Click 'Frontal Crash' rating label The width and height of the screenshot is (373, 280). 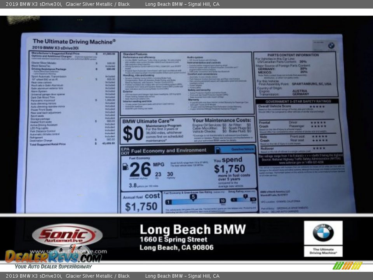point(264,124)
